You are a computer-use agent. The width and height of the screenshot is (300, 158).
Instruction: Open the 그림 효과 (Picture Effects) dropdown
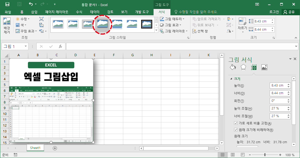pyautogui.click(x=170, y=25)
